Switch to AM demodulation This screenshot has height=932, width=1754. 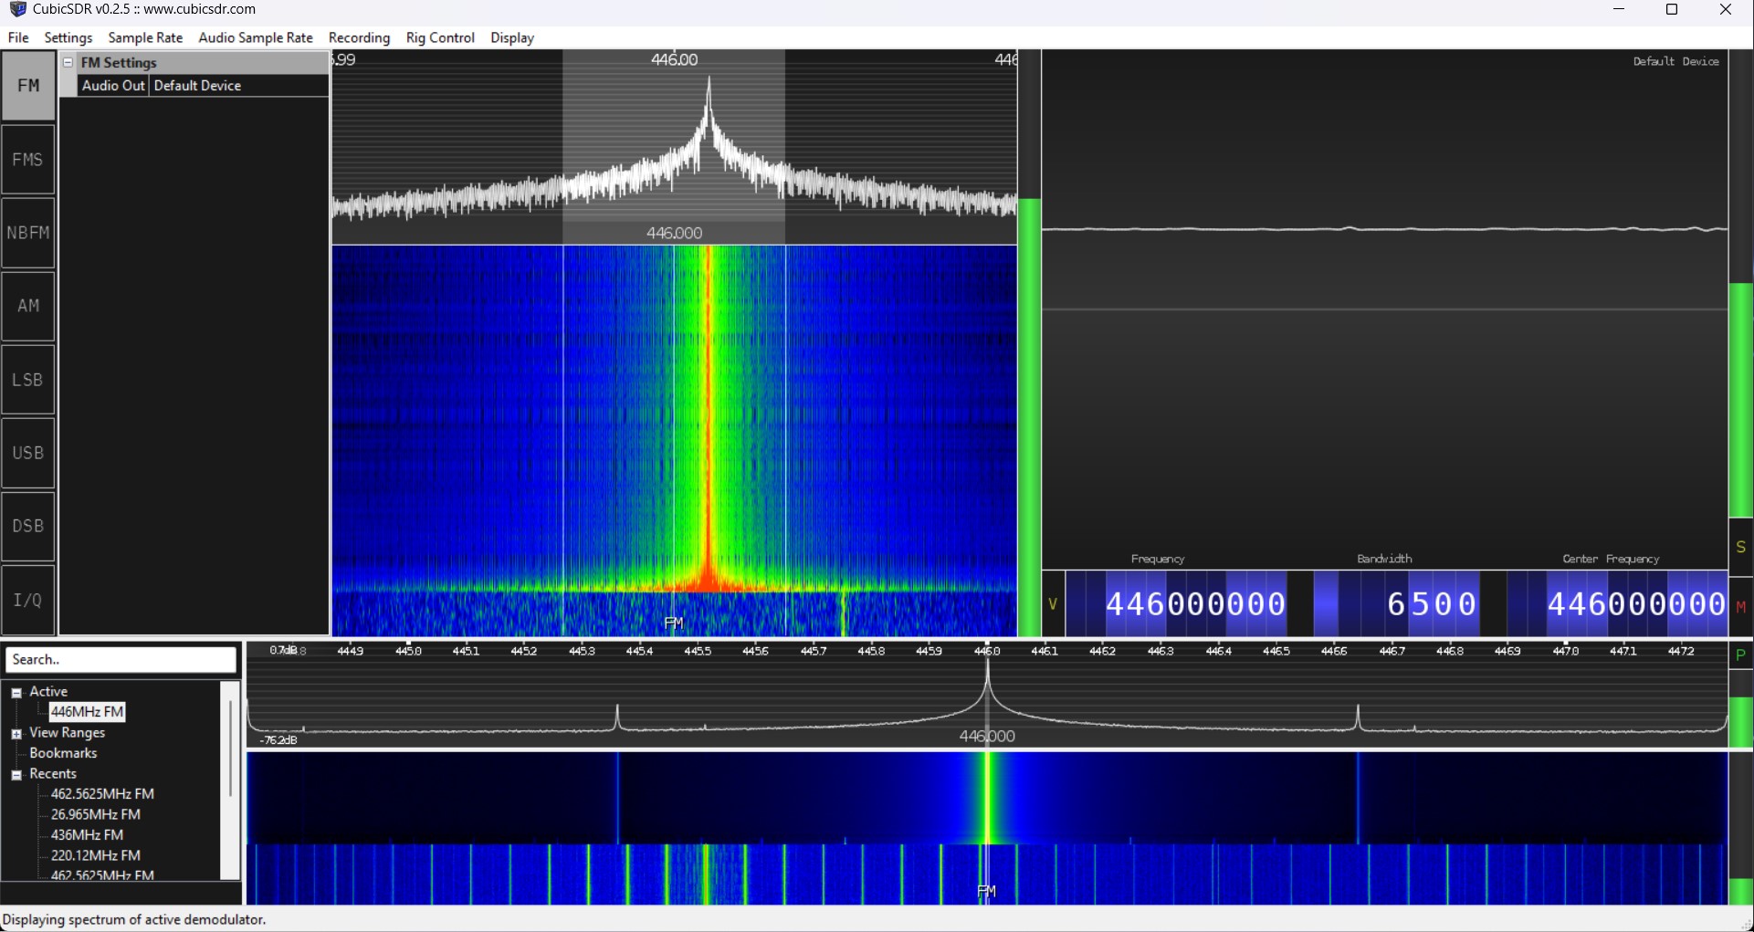[x=28, y=306]
